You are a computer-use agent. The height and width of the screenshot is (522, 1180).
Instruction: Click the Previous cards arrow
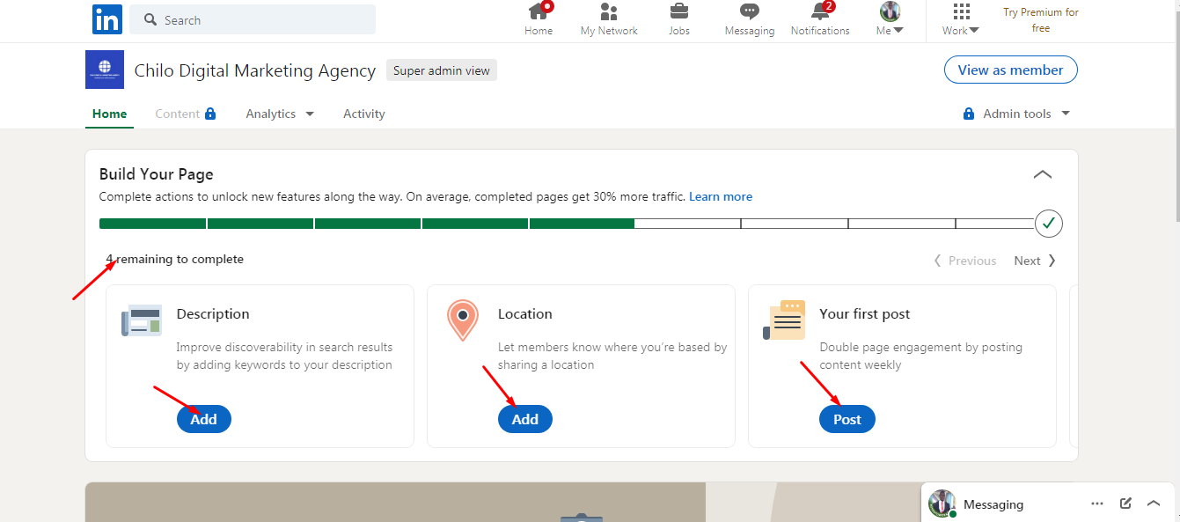point(964,261)
